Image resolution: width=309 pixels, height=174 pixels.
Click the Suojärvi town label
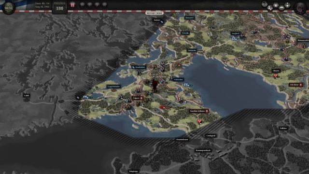tap(236, 34)
